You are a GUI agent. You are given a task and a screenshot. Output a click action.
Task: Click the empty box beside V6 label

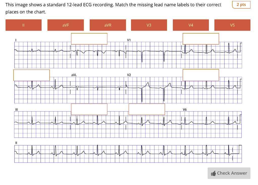coord(147,109)
